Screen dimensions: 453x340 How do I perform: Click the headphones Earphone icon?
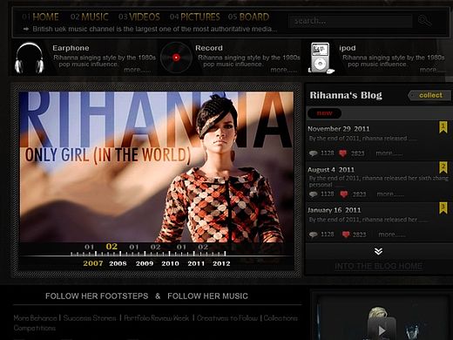(x=30, y=58)
